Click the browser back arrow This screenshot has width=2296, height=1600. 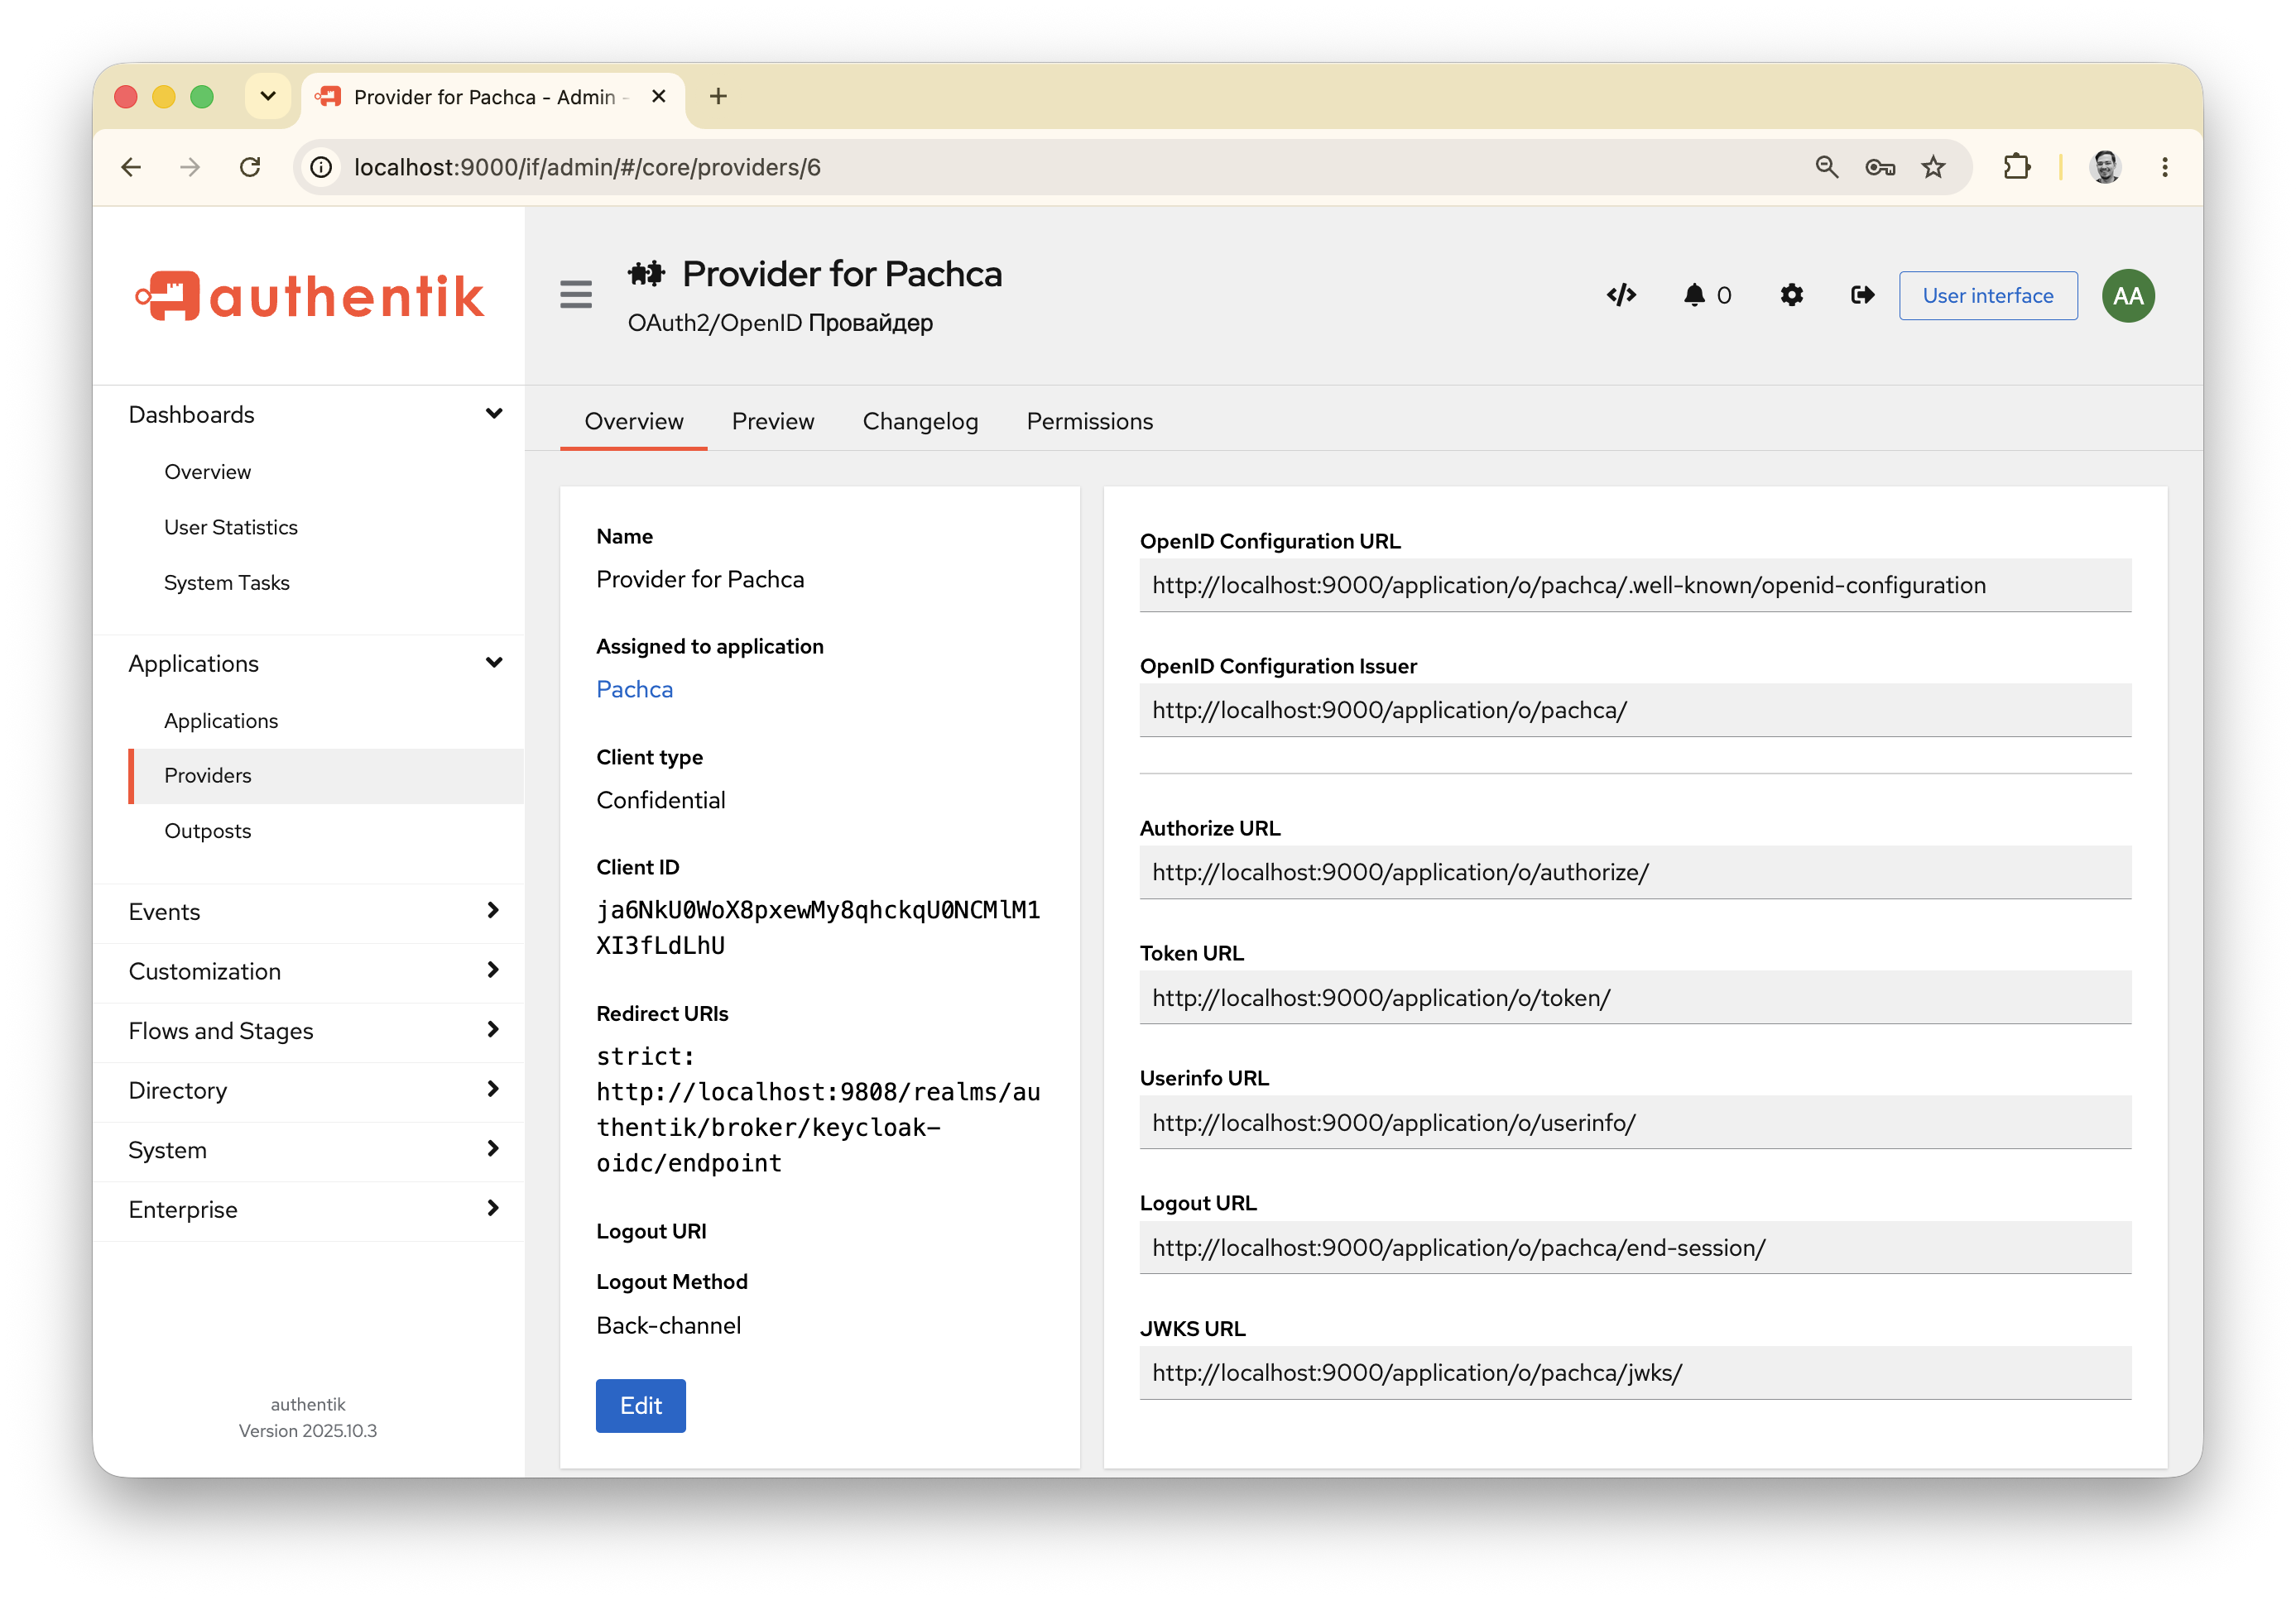coord(131,167)
